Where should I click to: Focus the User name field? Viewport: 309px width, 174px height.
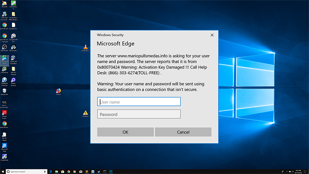tap(139, 102)
